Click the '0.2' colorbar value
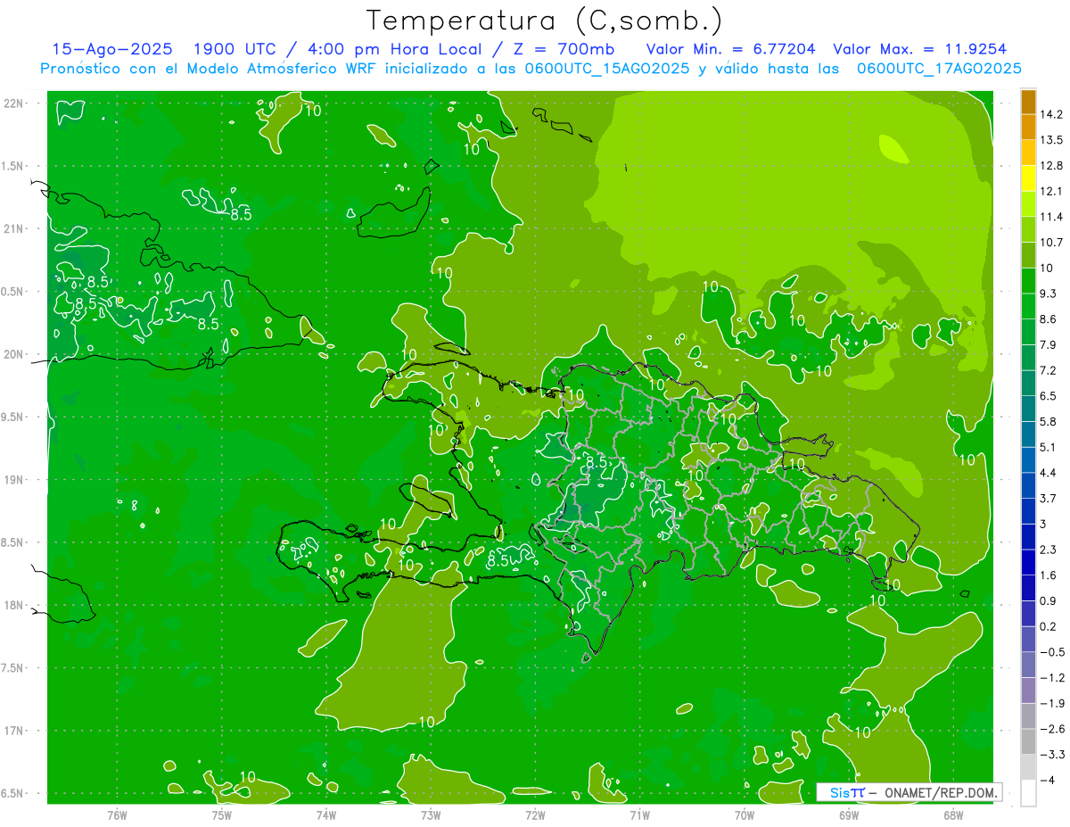 tap(1048, 626)
